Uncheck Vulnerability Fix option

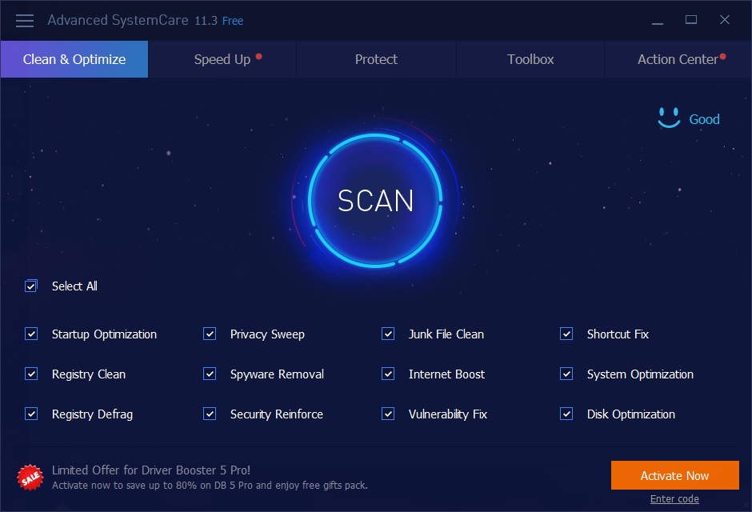(x=388, y=414)
